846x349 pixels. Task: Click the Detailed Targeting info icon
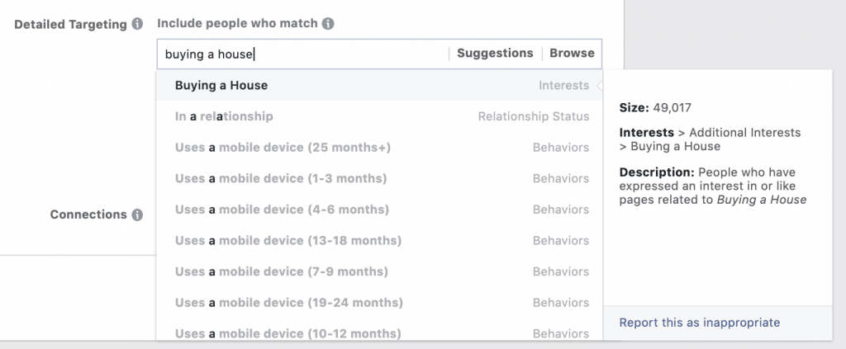(137, 24)
